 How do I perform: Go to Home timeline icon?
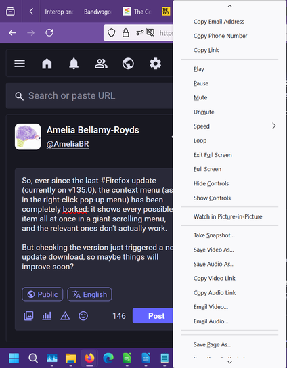(47, 64)
